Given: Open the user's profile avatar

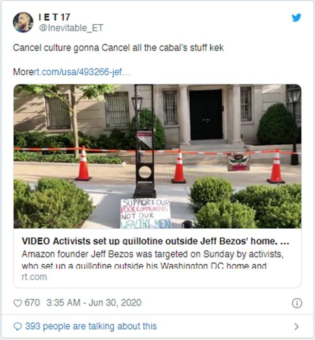Looking at the screenshot, I should [x=23, y=22].
